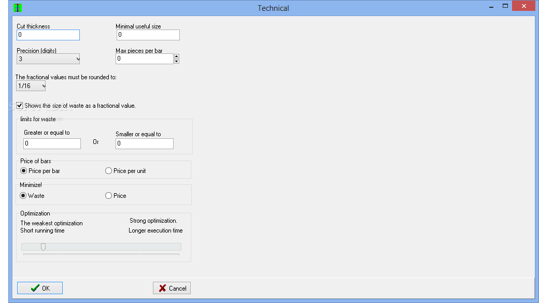Minimize the Technical window
The height and width of the screenshot is (303, 539).
click(x=491, y=7)
